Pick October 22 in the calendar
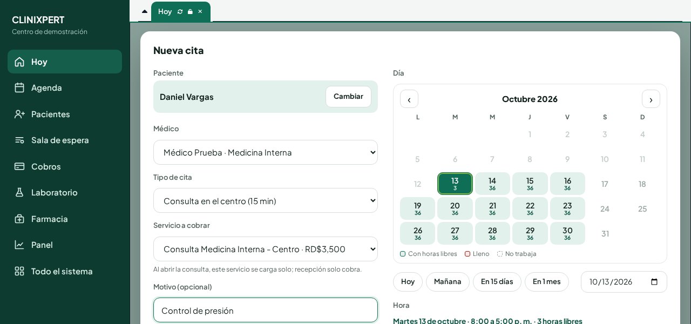This screenshot has height=324, width=691. (x=530, y=208)
